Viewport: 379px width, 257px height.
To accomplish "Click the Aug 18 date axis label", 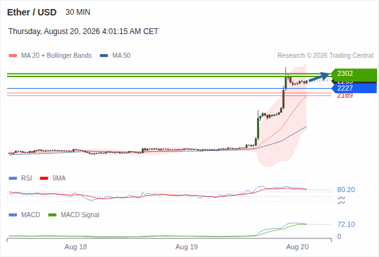I will pos(76,247).
